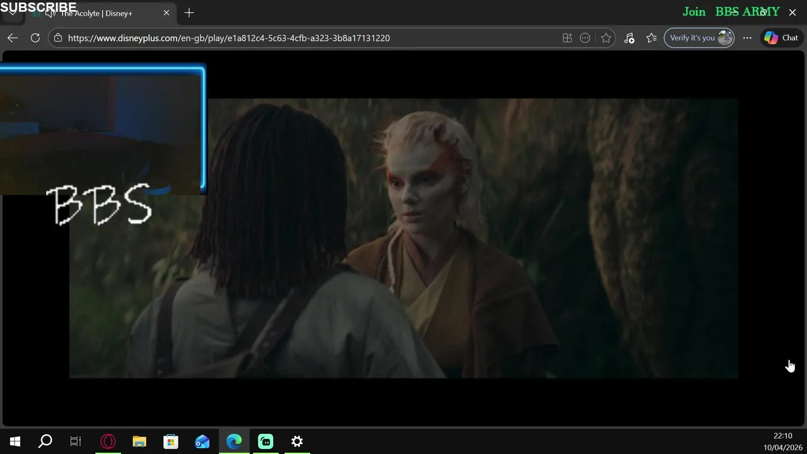
Task: Add this page to favorites star
Action: [x=606, y=38]
